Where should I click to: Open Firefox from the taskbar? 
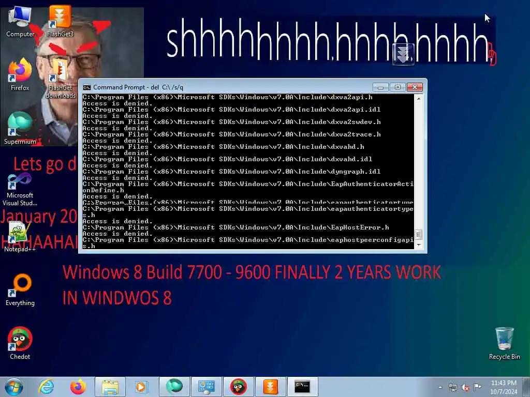pos(78,387)
